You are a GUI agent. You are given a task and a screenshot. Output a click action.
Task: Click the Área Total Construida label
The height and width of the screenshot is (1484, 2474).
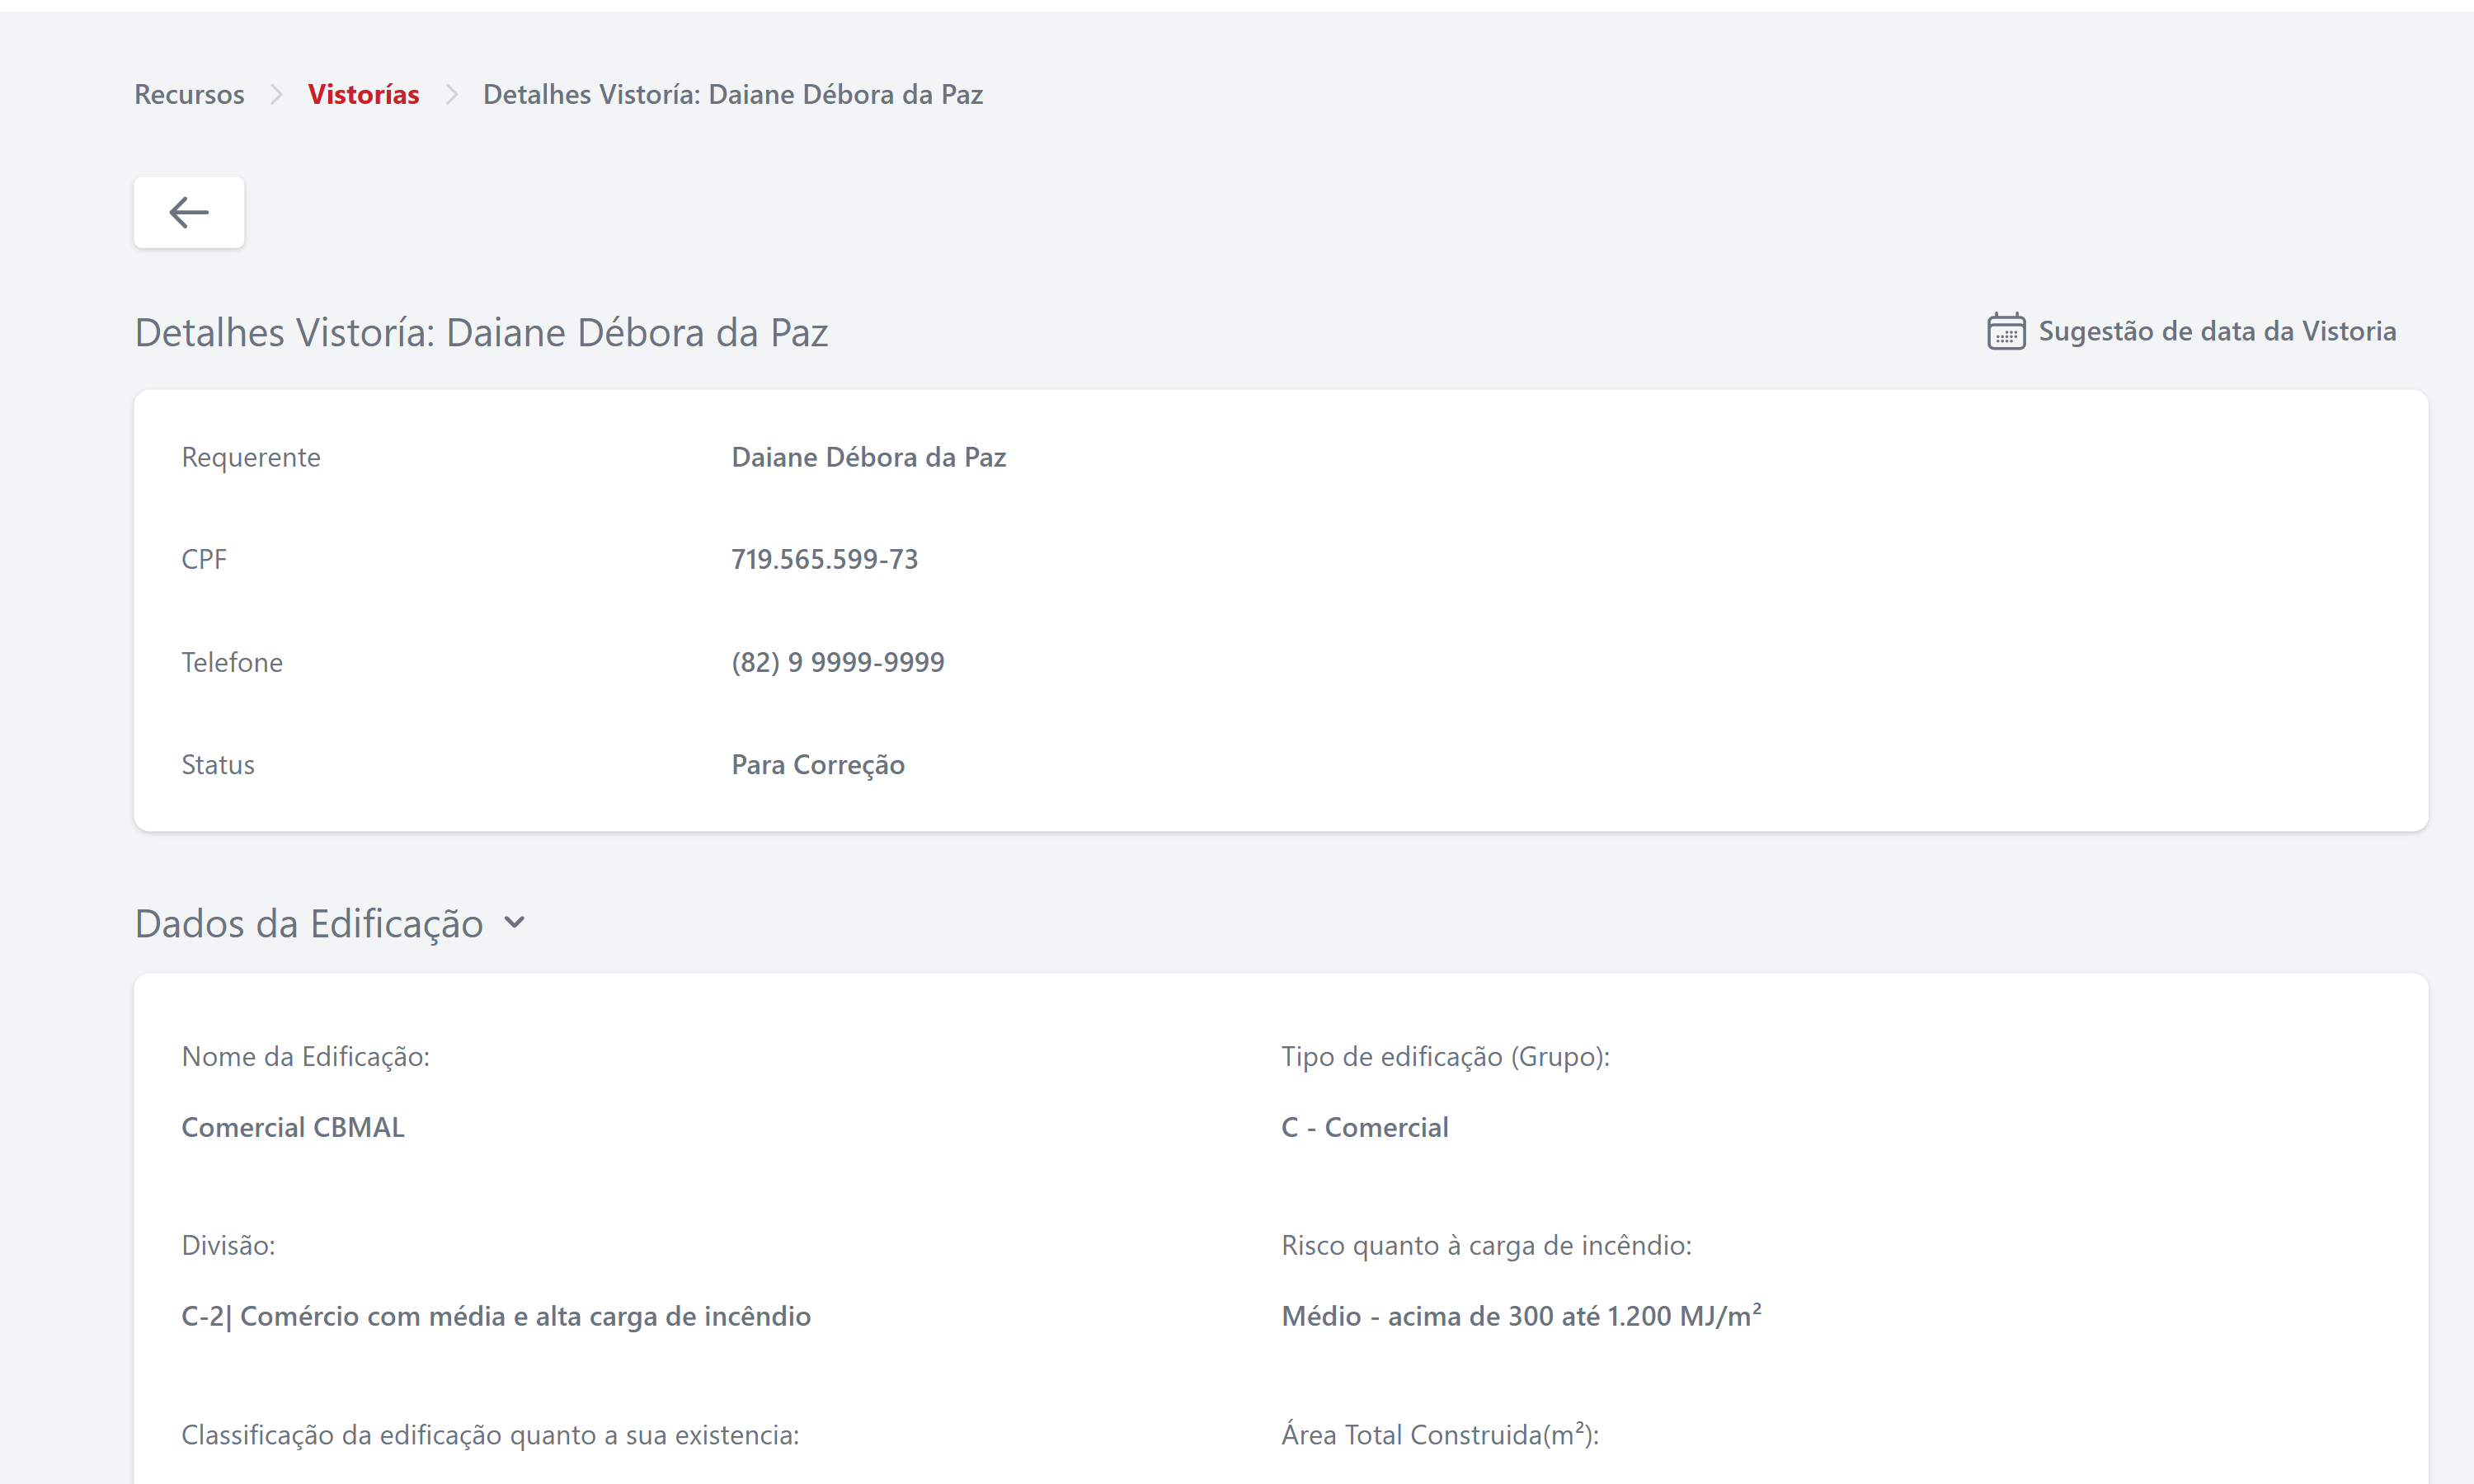(1439, 1434)
